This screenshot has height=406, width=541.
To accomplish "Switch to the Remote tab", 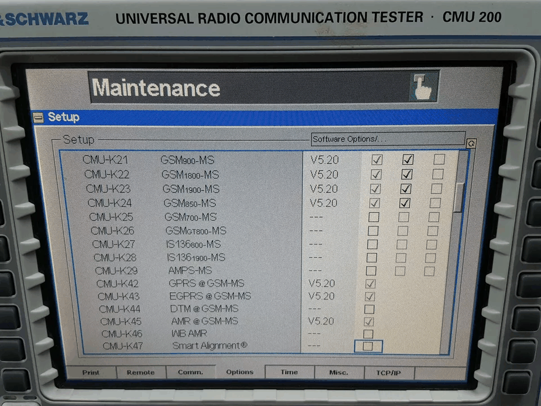I will point(141,373).
